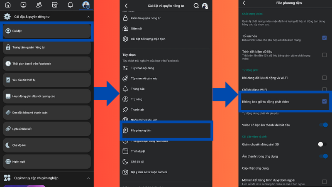Open Trung tâm quyền riêng tư

[x=47, y=47]
